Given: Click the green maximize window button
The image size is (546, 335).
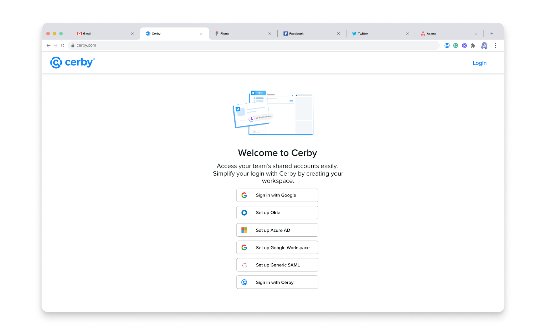Looking at the screenshot, I should pos(61,33).
